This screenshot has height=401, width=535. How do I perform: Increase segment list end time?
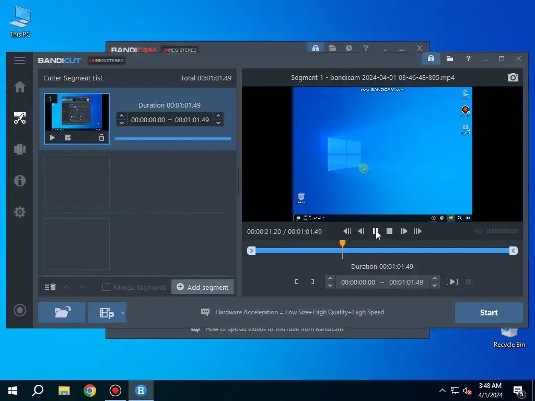pyautogui.click(x=218, y=116)
